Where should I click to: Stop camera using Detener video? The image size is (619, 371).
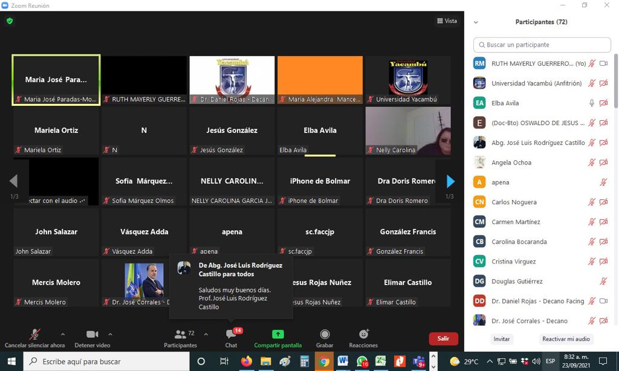(x=92, y=335)
